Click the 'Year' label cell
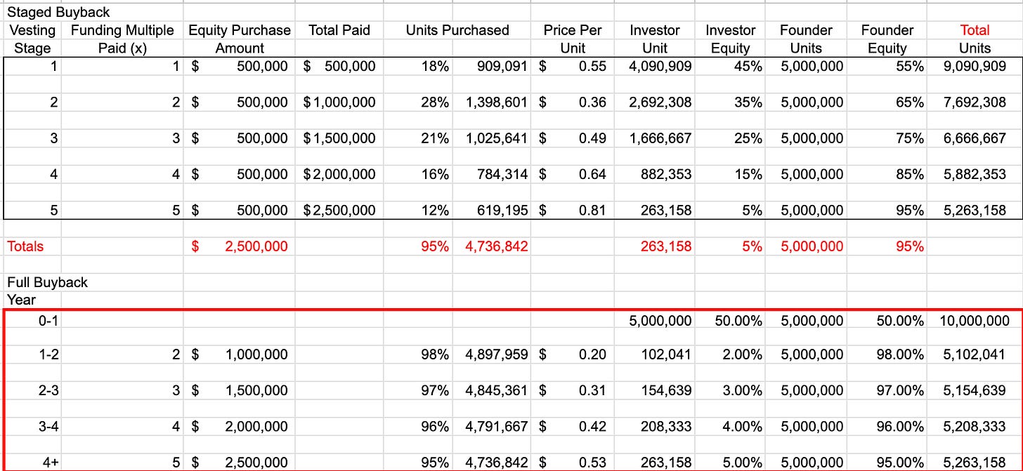Image resolution: width=1023 pixels, height=471 pixels. pos(21,300)
